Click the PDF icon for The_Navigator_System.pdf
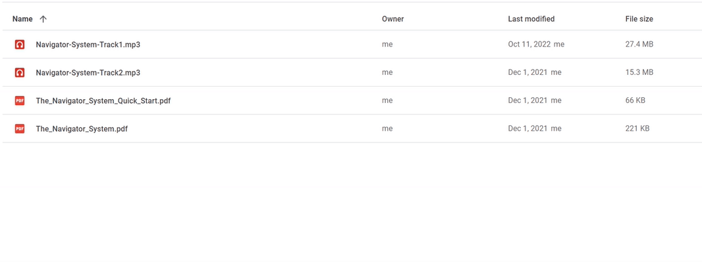 coord(19,129)
